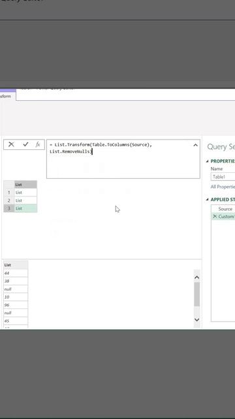Open List value in row 3

click(x=26, y=208)
